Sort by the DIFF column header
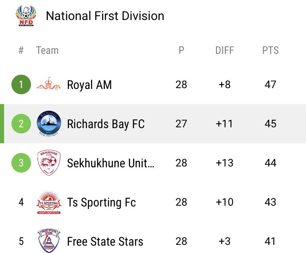 [x=225, y=51]
